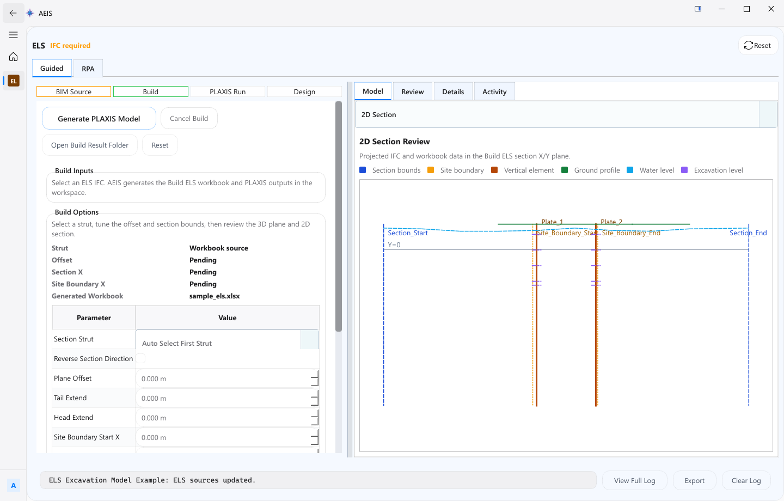784x501 pixels.
Task: Open the Activity tab
Action: point(494,91)
